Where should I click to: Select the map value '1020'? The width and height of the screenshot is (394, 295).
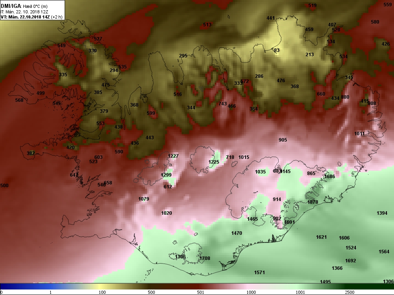click(x=167, y=213)
